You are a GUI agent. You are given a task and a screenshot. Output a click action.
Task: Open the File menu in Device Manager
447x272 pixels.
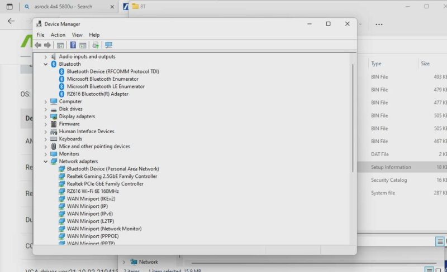click(40, 35)
